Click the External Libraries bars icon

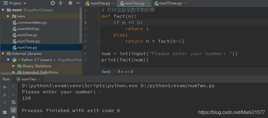click(9, 54)
